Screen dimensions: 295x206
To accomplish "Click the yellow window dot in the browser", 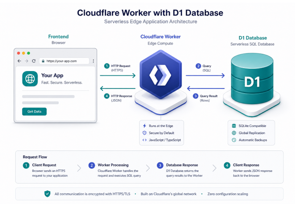I will 24,53.
